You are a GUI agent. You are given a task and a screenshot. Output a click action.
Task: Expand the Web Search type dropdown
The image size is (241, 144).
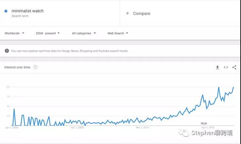click(118, 33)
